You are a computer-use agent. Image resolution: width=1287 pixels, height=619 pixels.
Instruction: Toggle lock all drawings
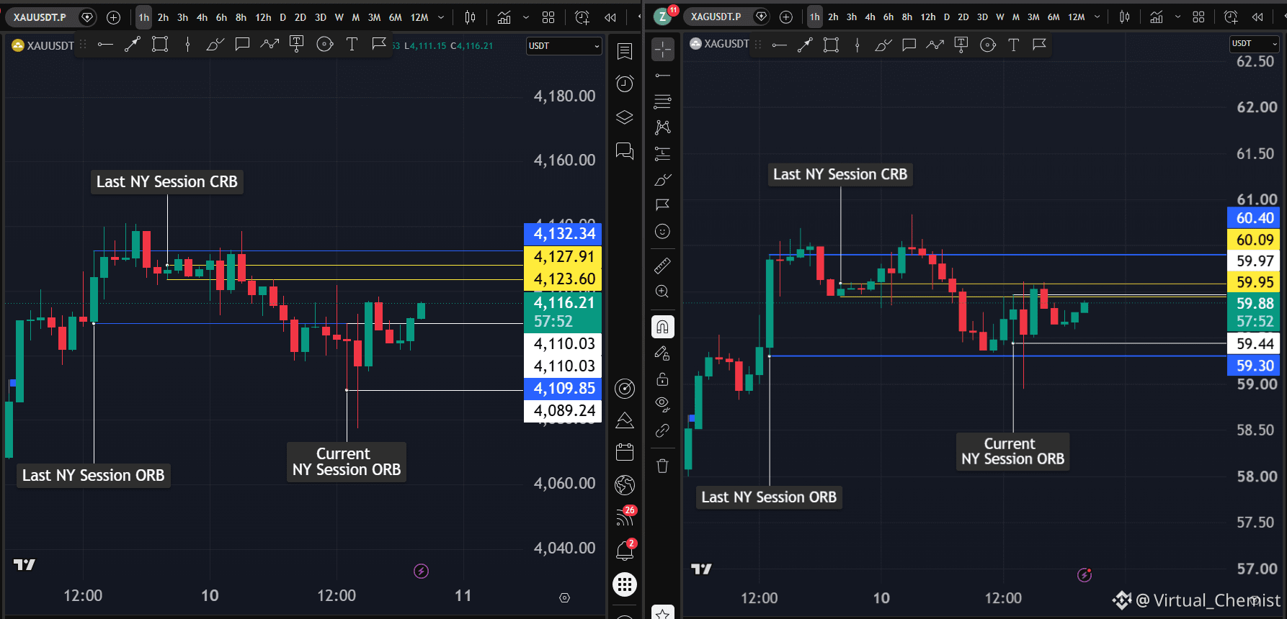(663, 379)
